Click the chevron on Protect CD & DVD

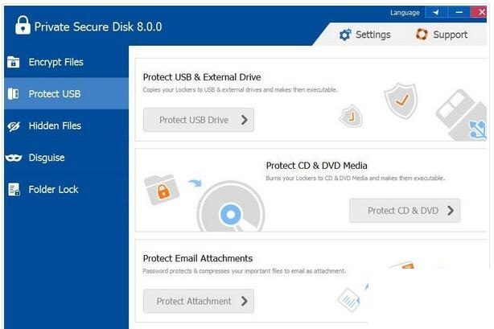tap(451, 211)
